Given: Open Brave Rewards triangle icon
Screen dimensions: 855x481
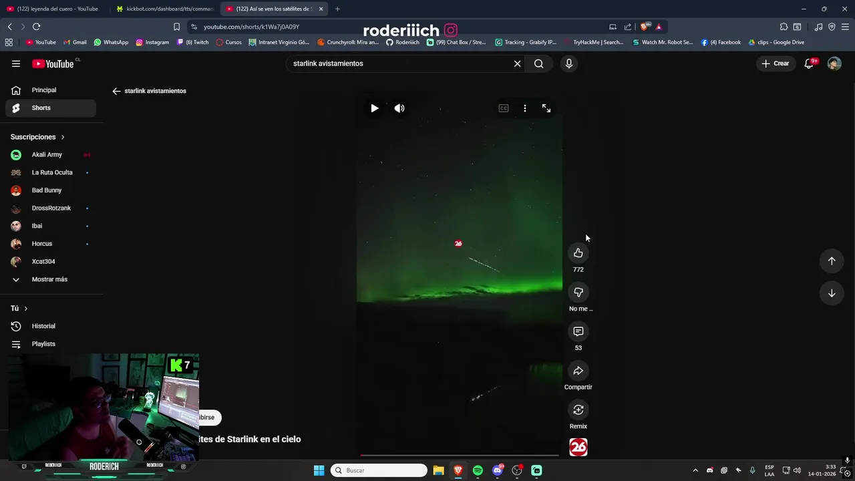Looking at the screenshot, I should 659,27.
